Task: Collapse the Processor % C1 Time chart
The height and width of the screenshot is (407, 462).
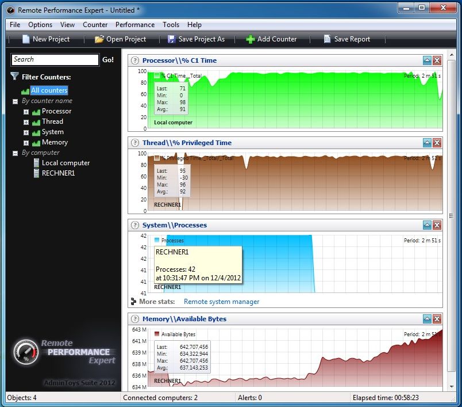Action: 427,60
